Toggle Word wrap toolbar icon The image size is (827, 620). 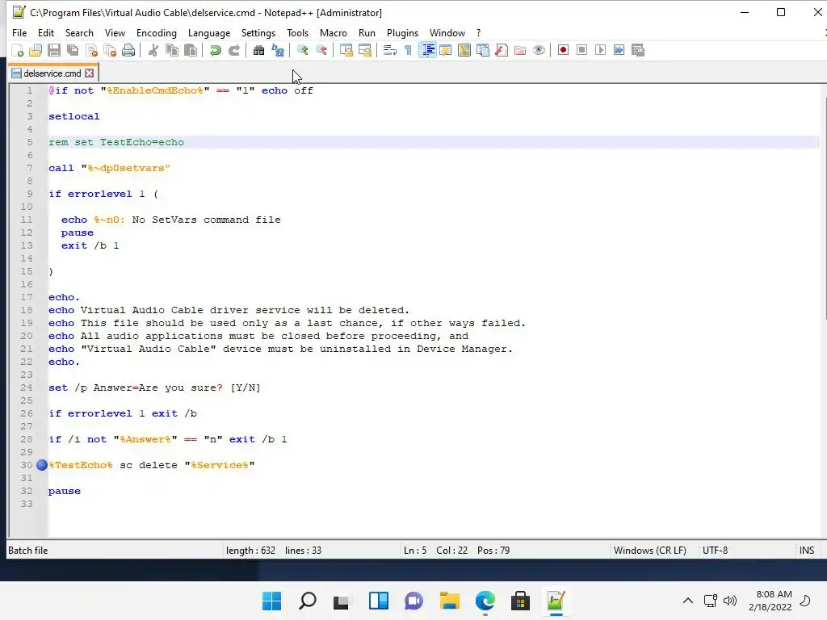pos(390,51)
